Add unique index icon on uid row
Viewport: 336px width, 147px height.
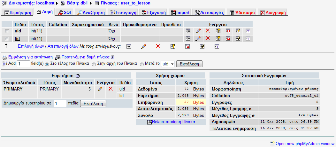[228, 31]
